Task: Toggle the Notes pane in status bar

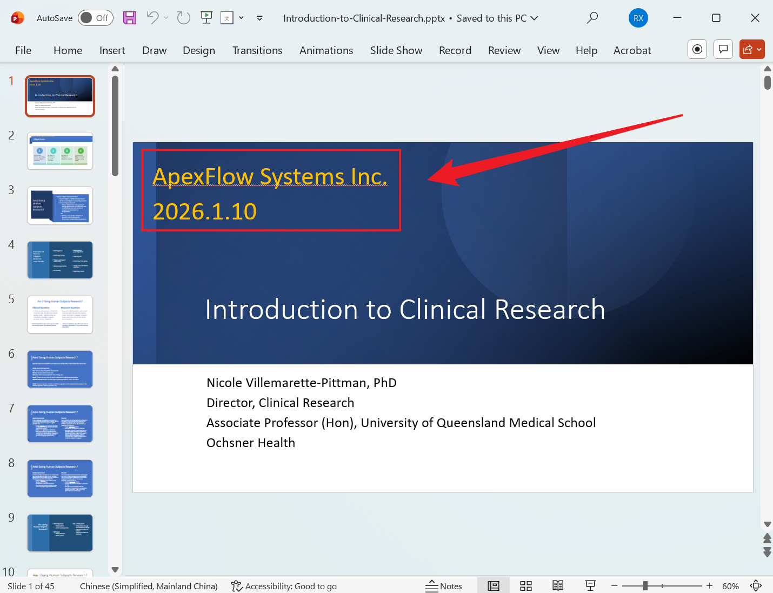Action: click(444, 585)
